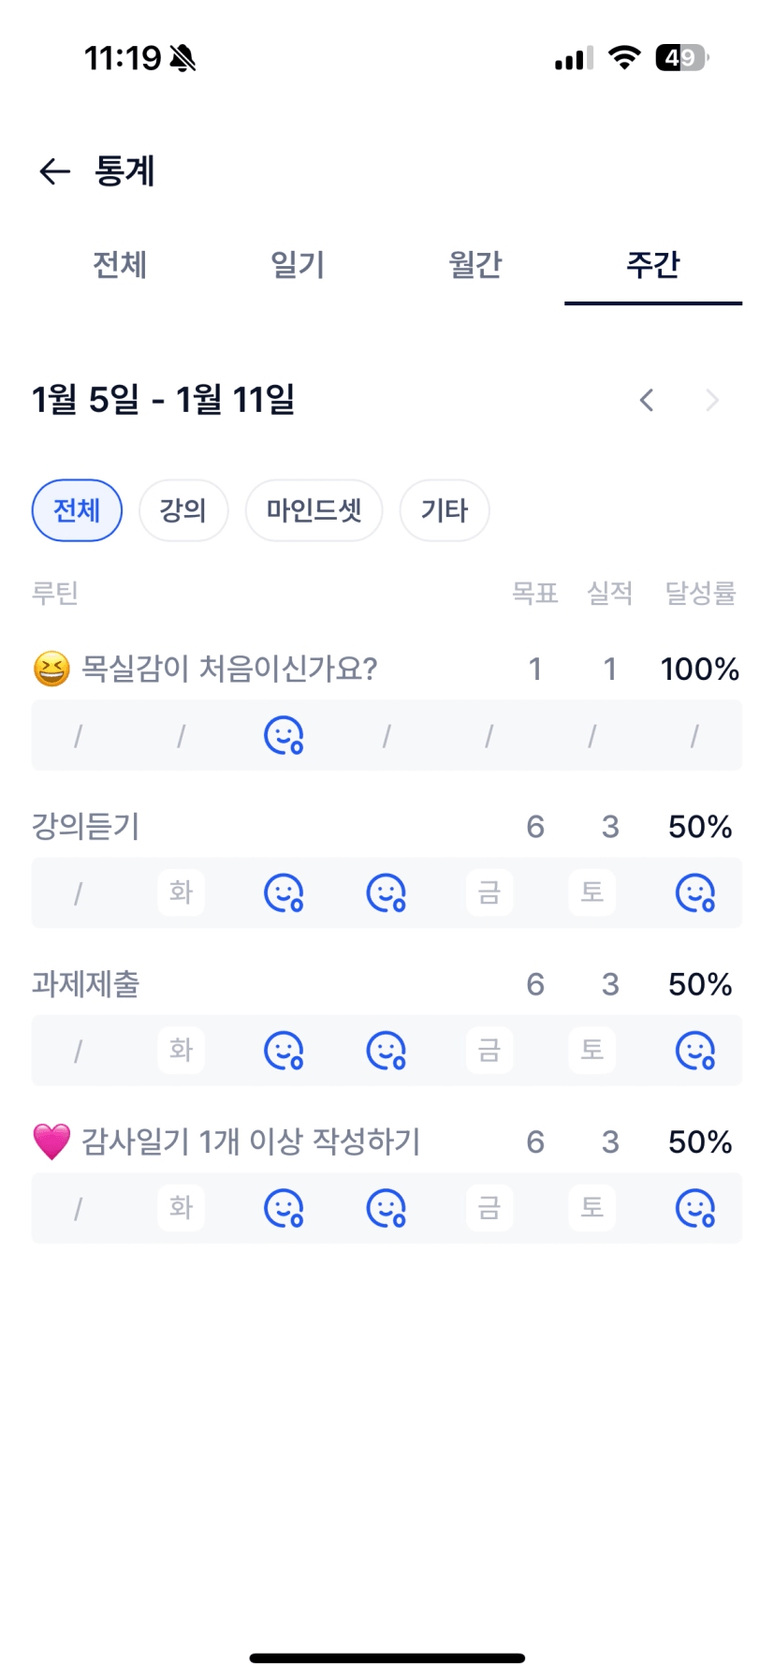
Task: Tap the smiley icon in 목실감이 처음이신가요 row
Action: point(284,736)
